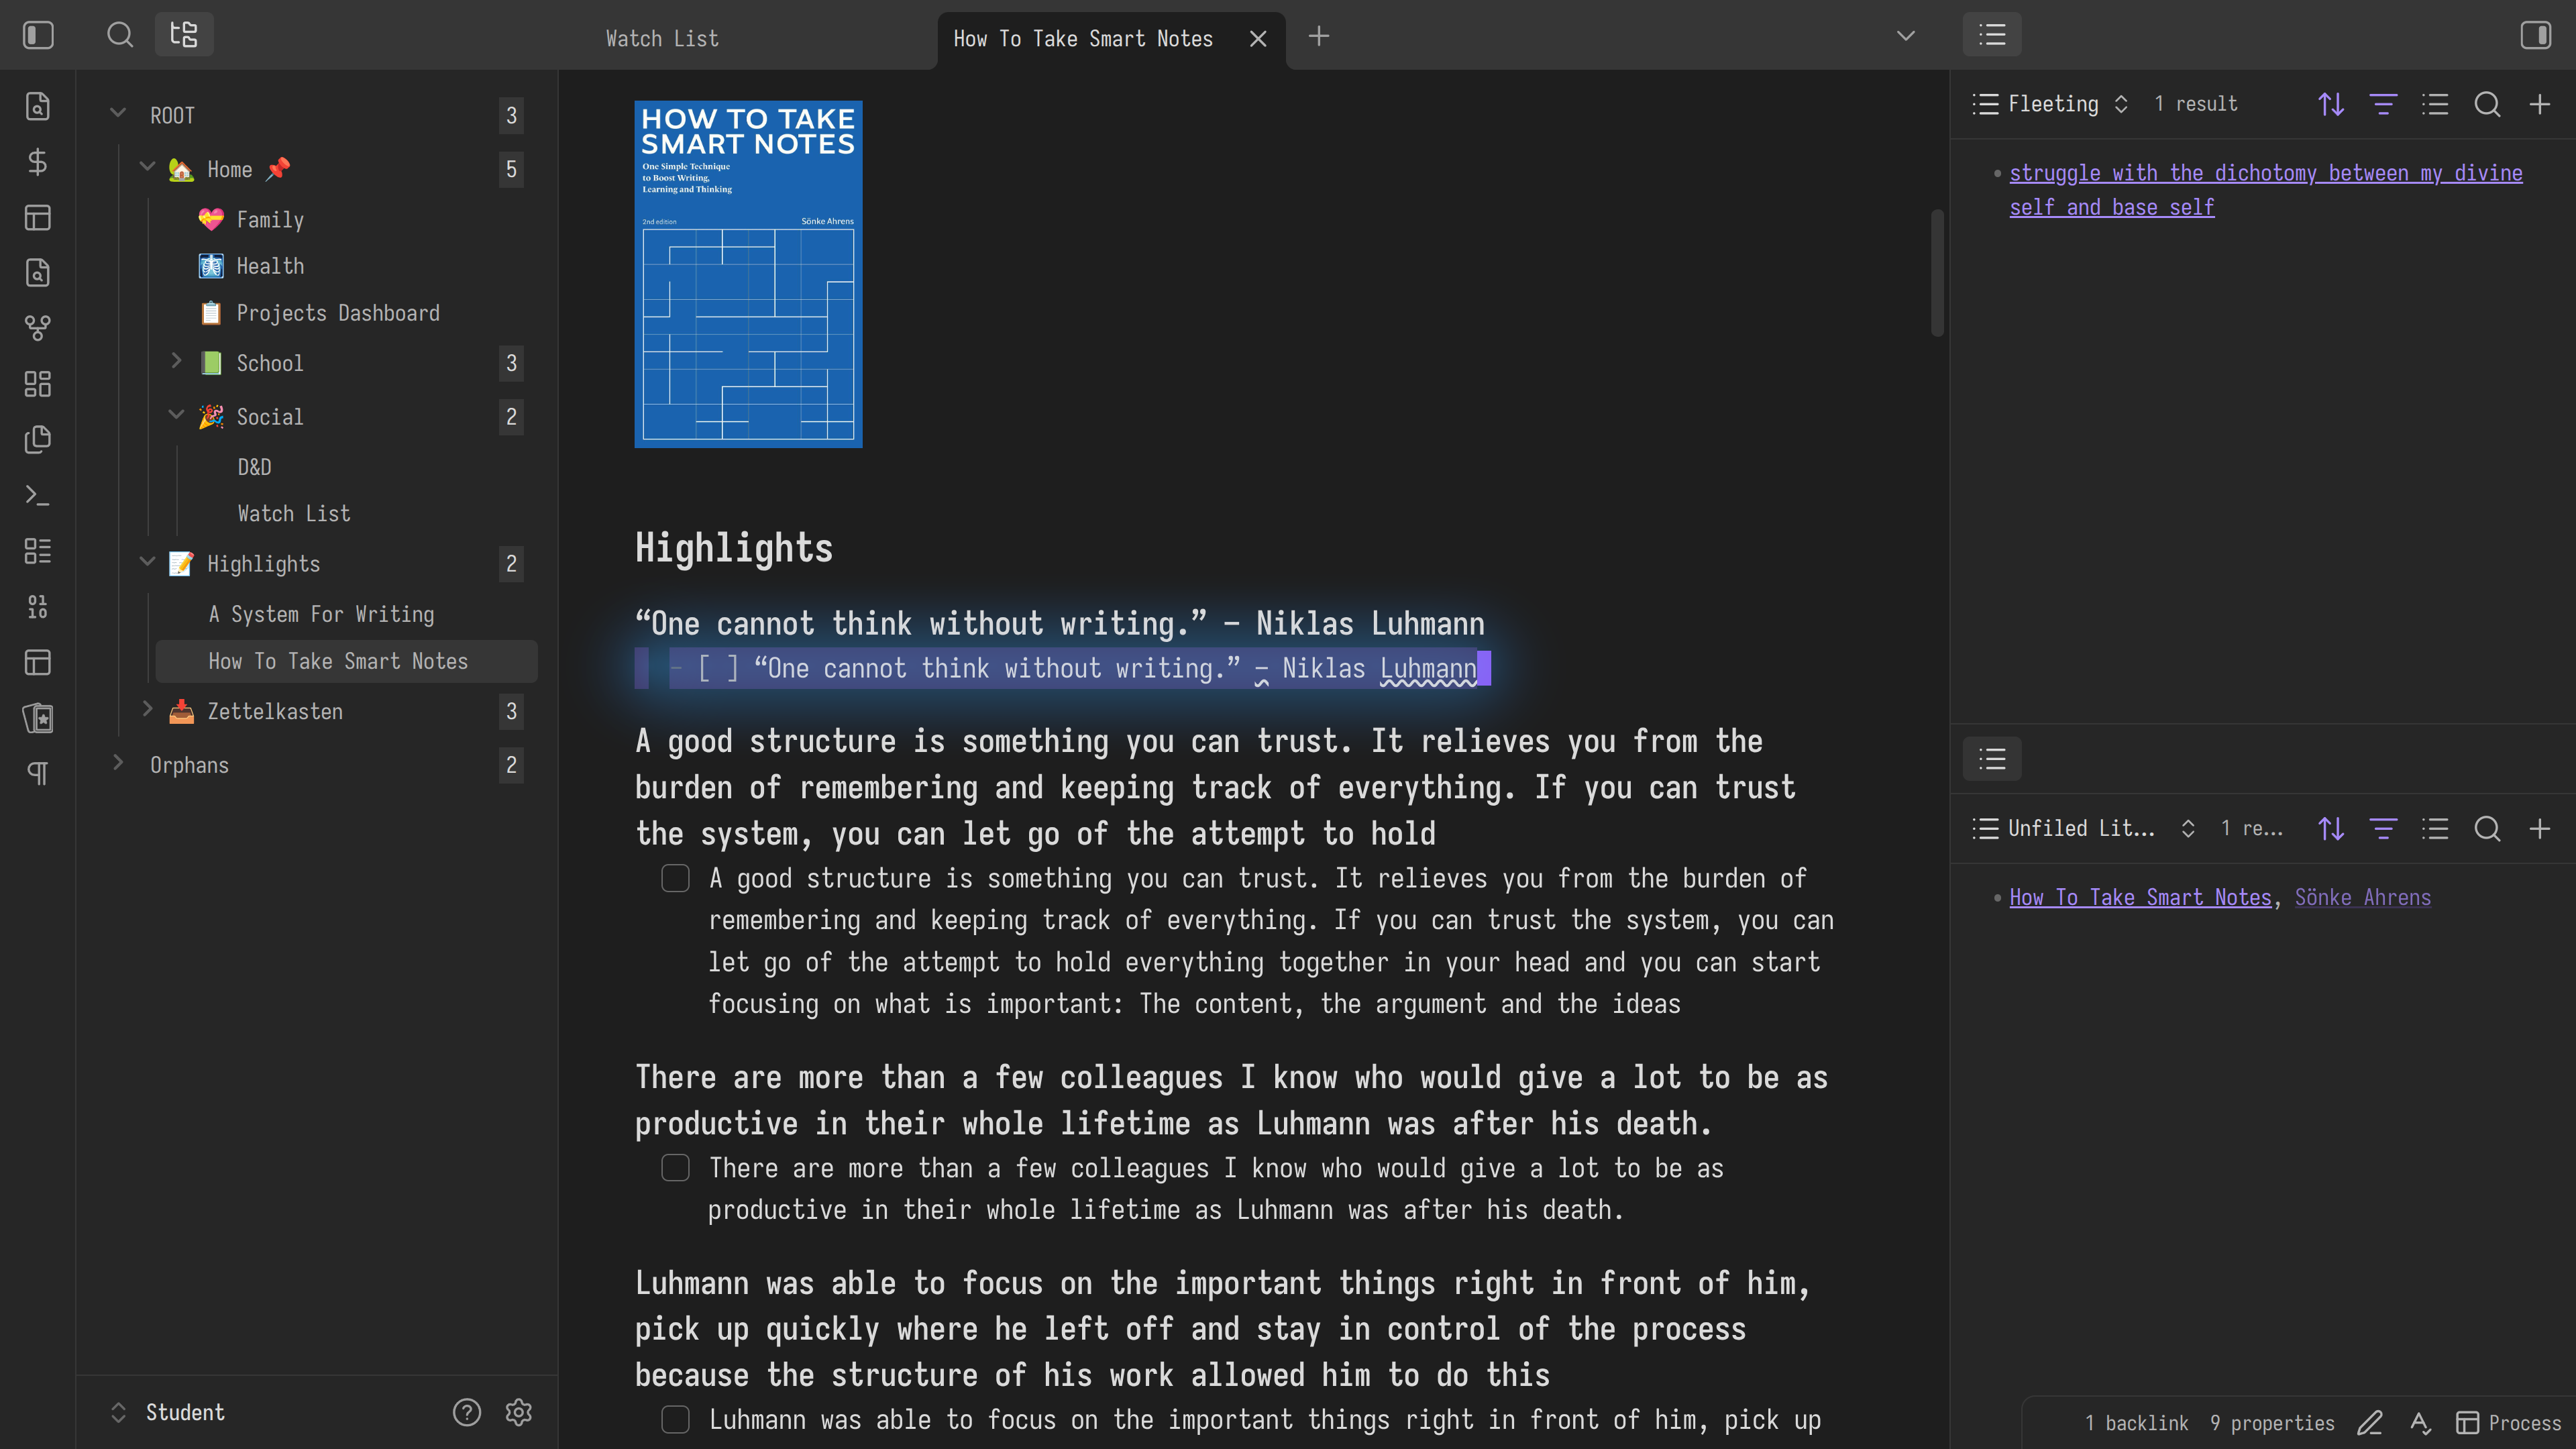The image size is (2576, 1449).
Task: Open the Sönke Ahrens link
Action: pyautogui.click(x=2362, y=898)
